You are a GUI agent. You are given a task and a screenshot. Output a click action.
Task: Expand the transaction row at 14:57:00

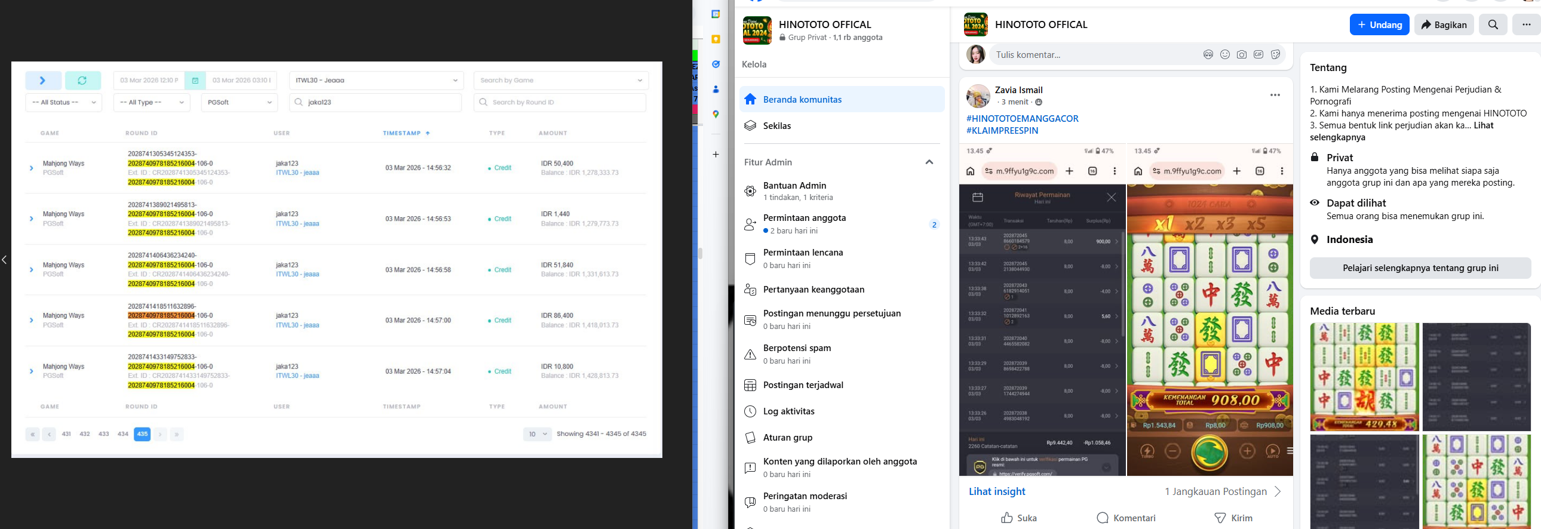coord(31,321)
